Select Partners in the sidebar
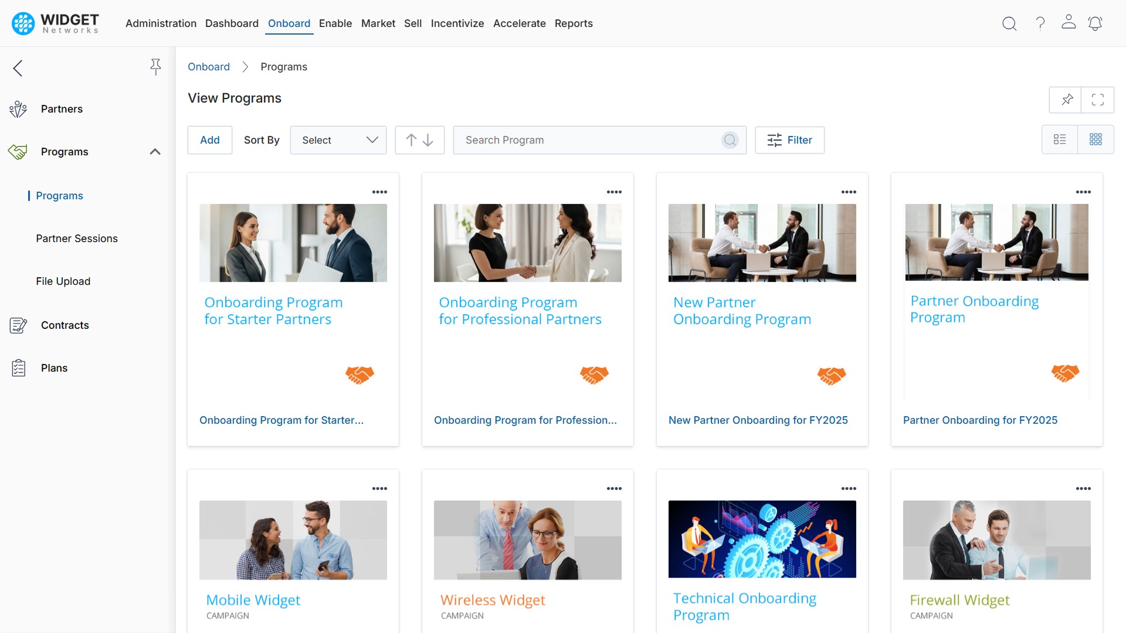 [62, 109]
